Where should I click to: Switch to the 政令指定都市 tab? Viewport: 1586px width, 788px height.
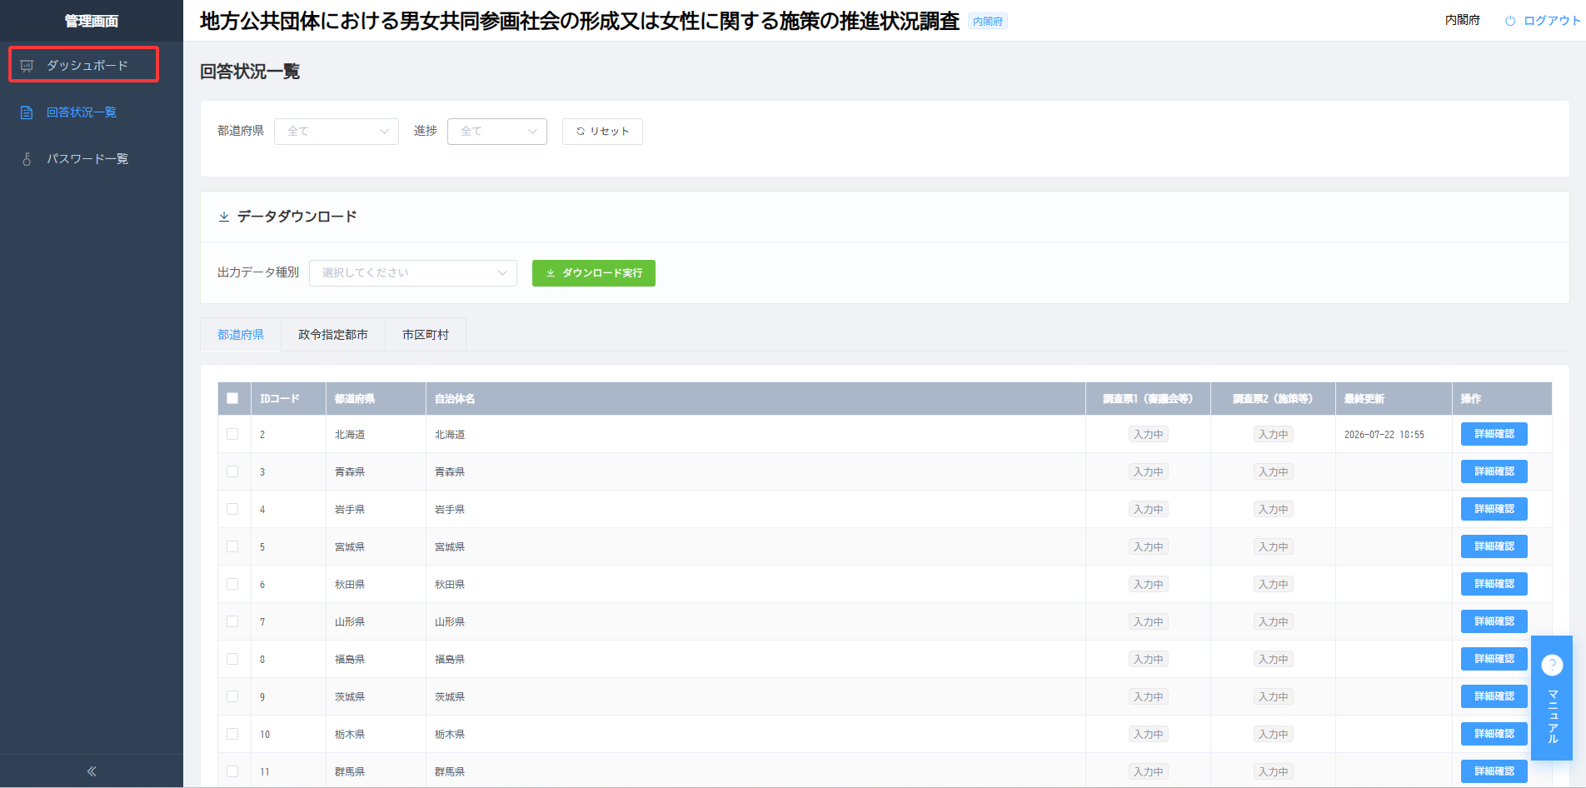click(333, 335)
